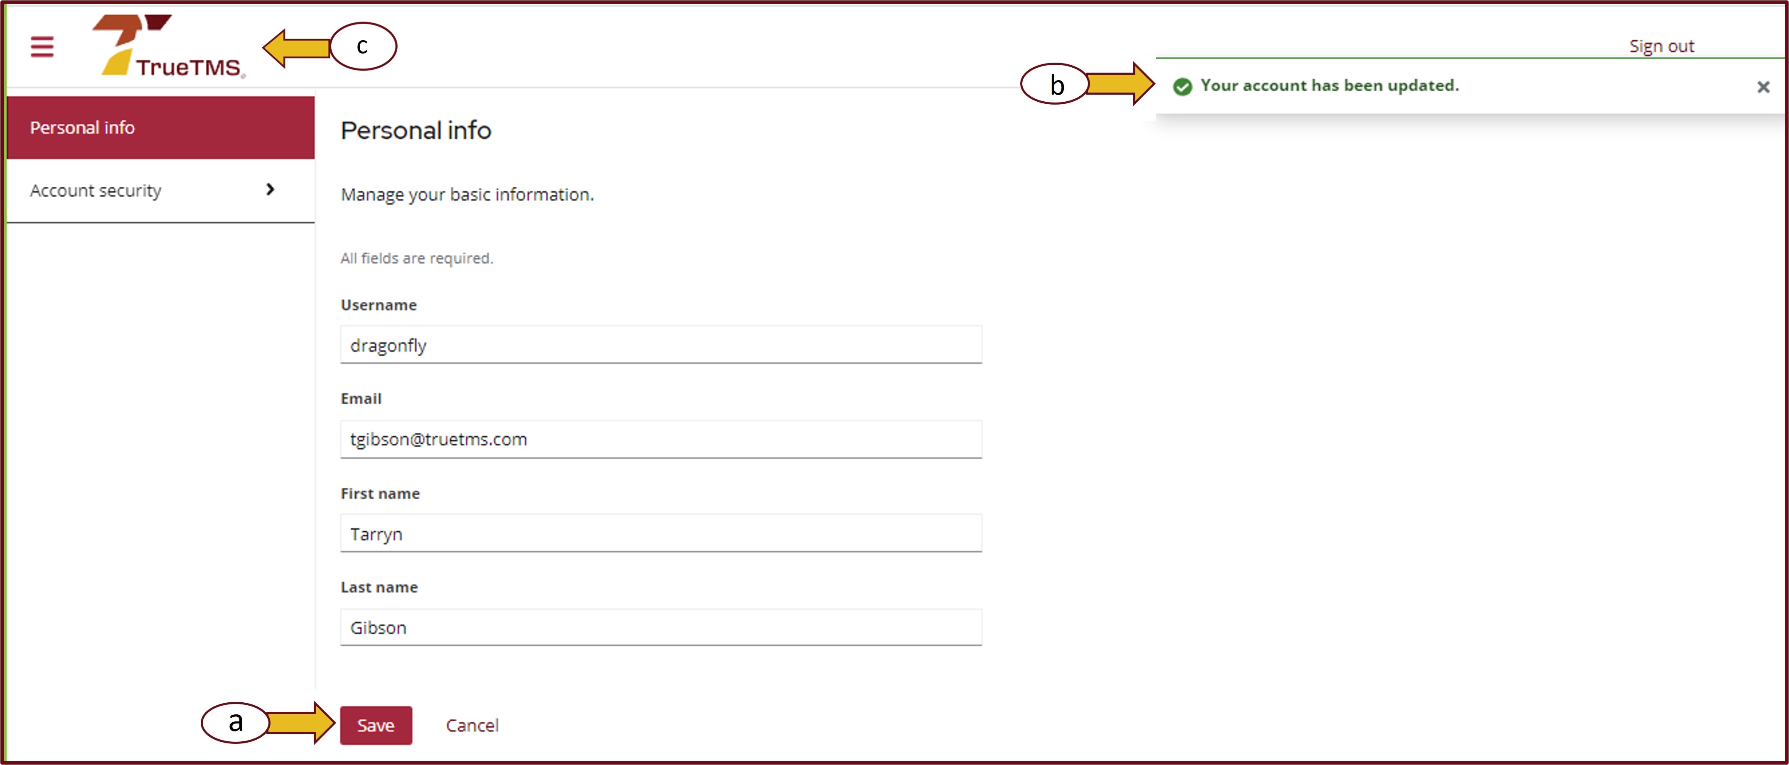Open the hamburger navigation menu
This screenshot has width=1789, height=765.
(42, 46)
